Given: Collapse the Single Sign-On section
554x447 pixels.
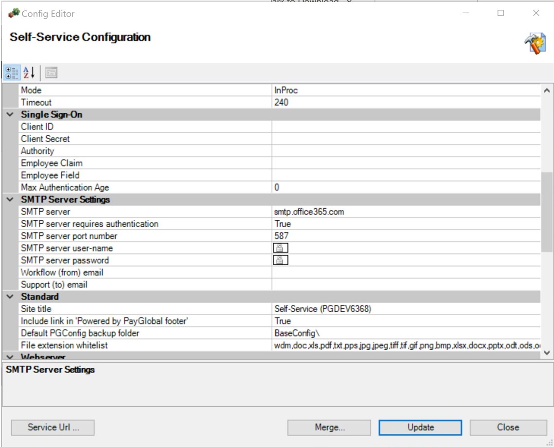Looking at the screenshot, I should 10,114.
